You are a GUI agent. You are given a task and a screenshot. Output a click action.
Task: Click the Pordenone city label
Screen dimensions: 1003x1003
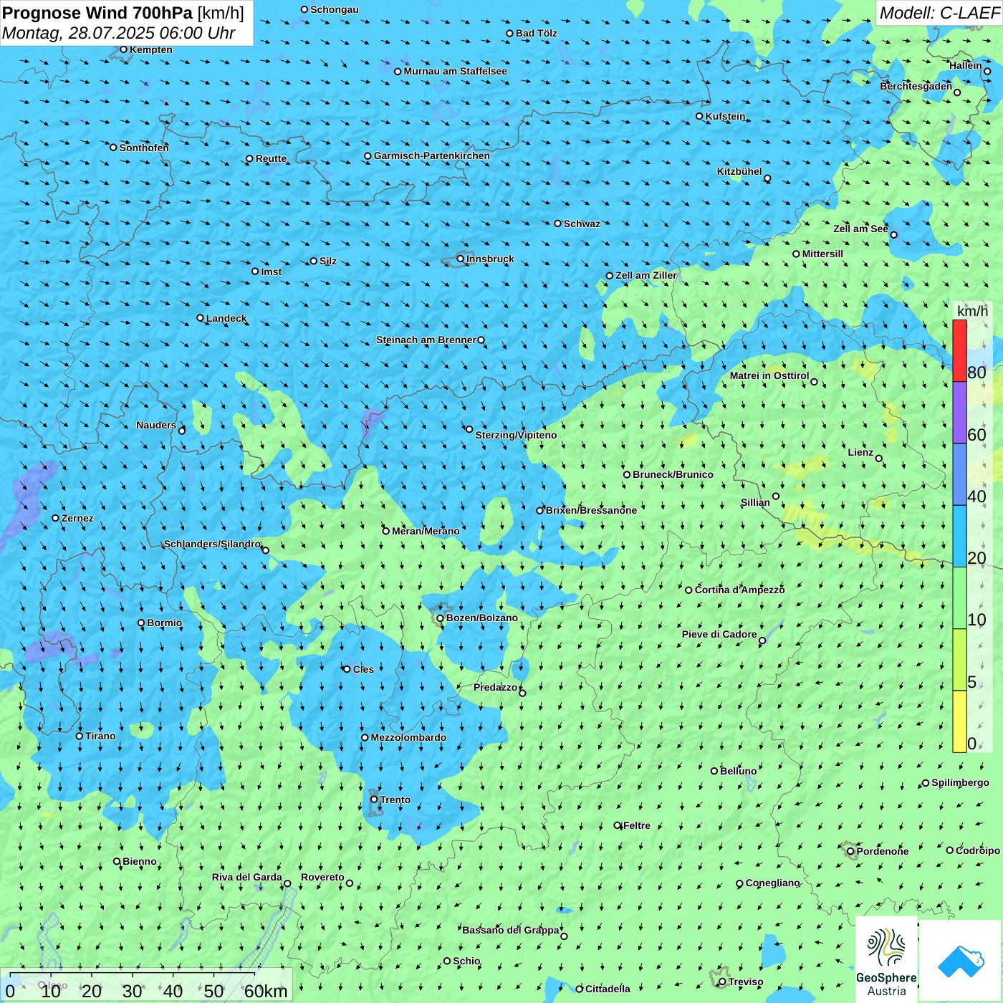point(883,851)
